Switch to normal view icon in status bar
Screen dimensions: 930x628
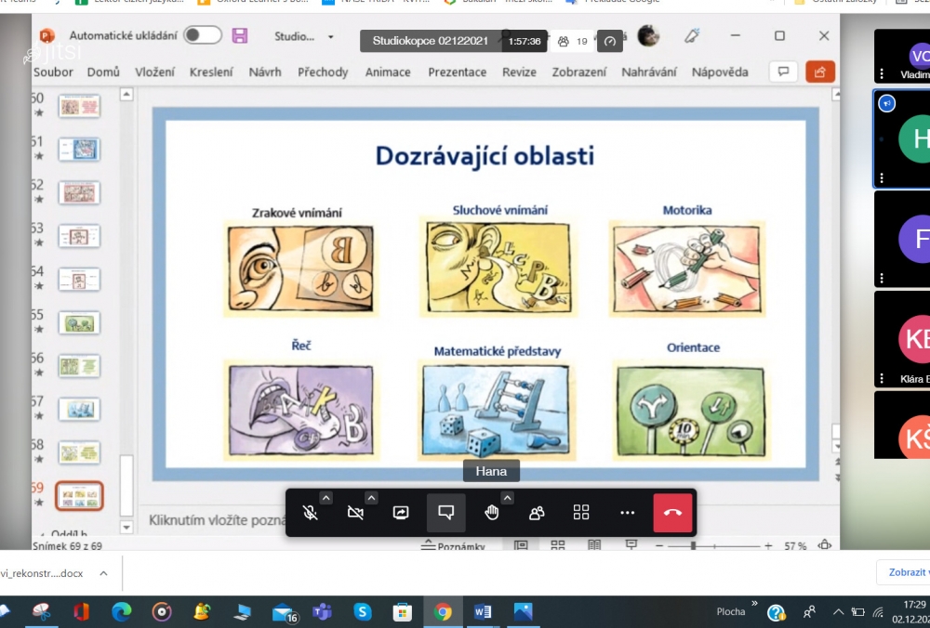(521, 545)
